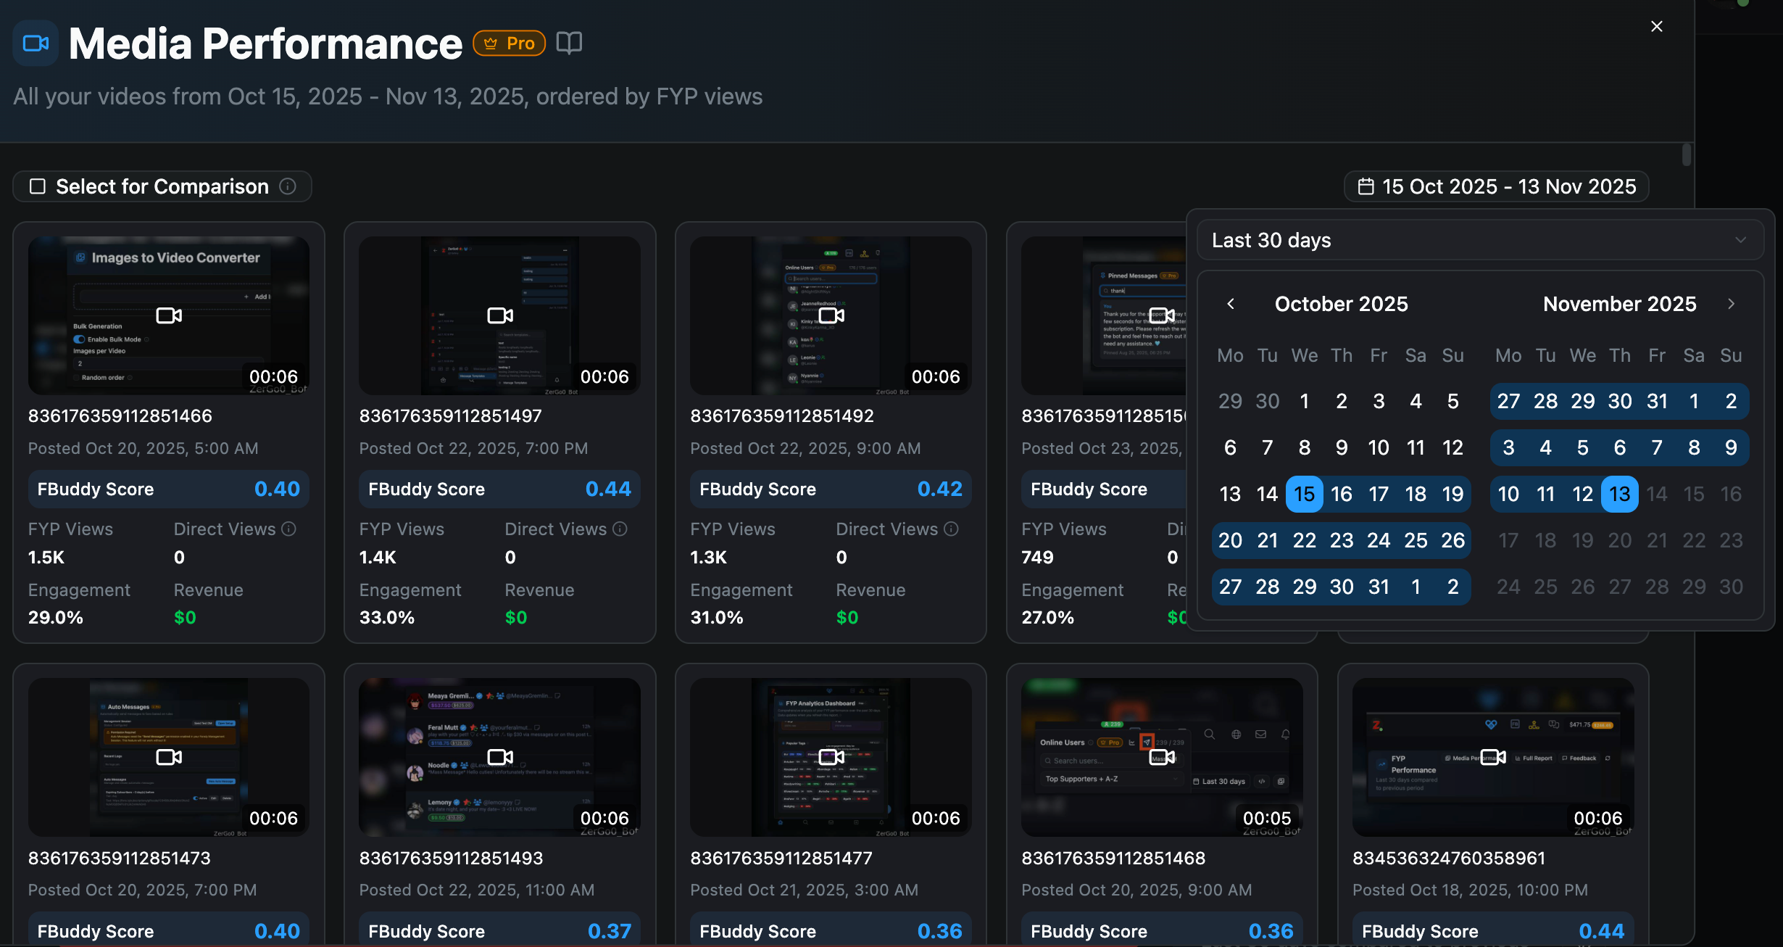Close the Media Performance panel
The height and width of the screenshot is (947, 1783).
(x=1656, y=27)
